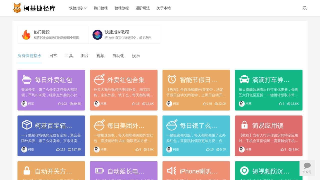Open 自动开关方 card title

[x=53, y=171]
